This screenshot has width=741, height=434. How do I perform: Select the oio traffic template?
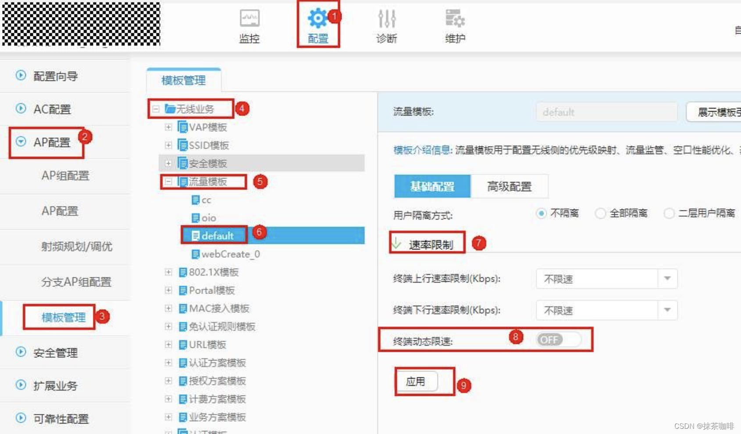click(x=204, y=218)
